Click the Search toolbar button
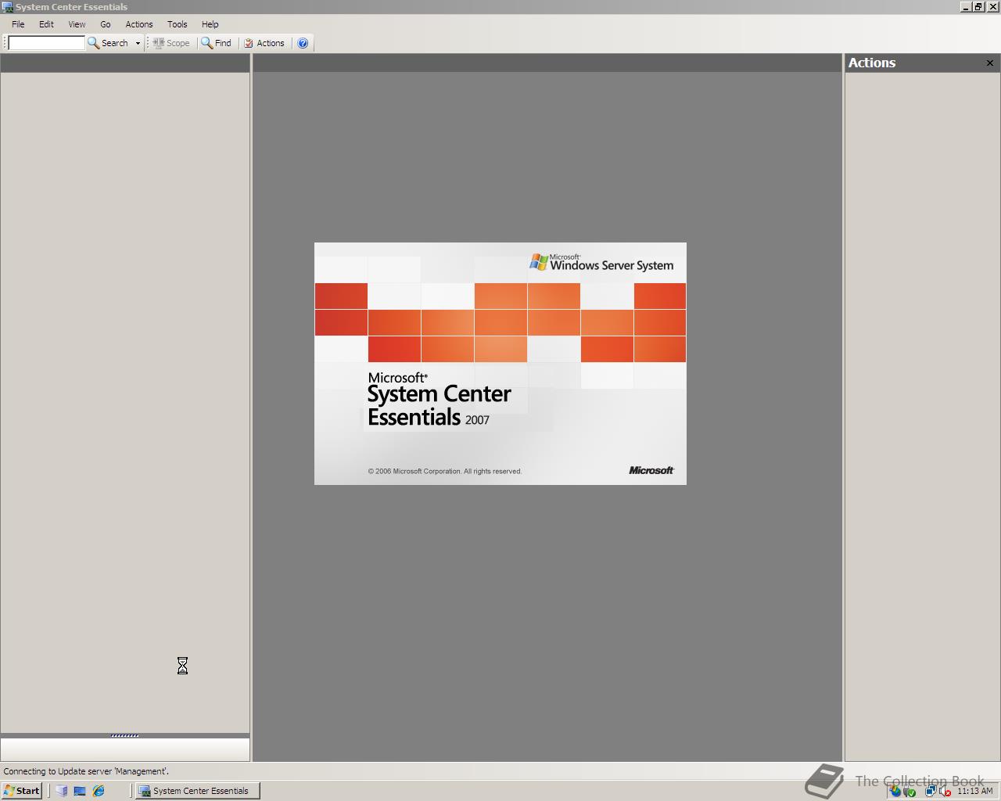The height and width of the screenshot is (801, 1001). point(108,43)
